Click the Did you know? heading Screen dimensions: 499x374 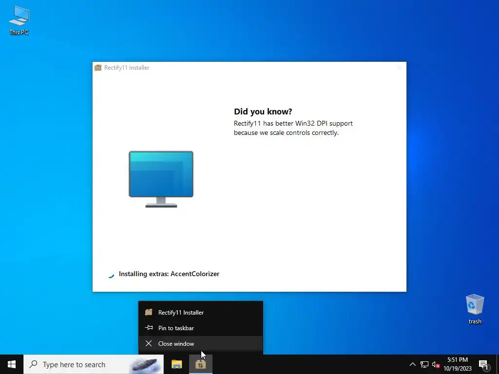point(263,112)
